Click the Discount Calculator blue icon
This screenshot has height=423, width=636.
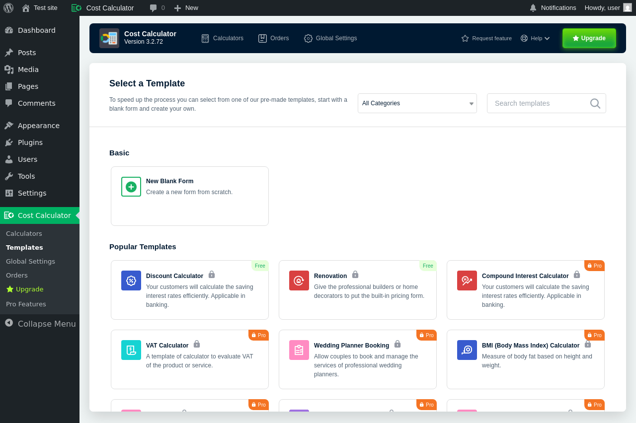tap(131, 281)
